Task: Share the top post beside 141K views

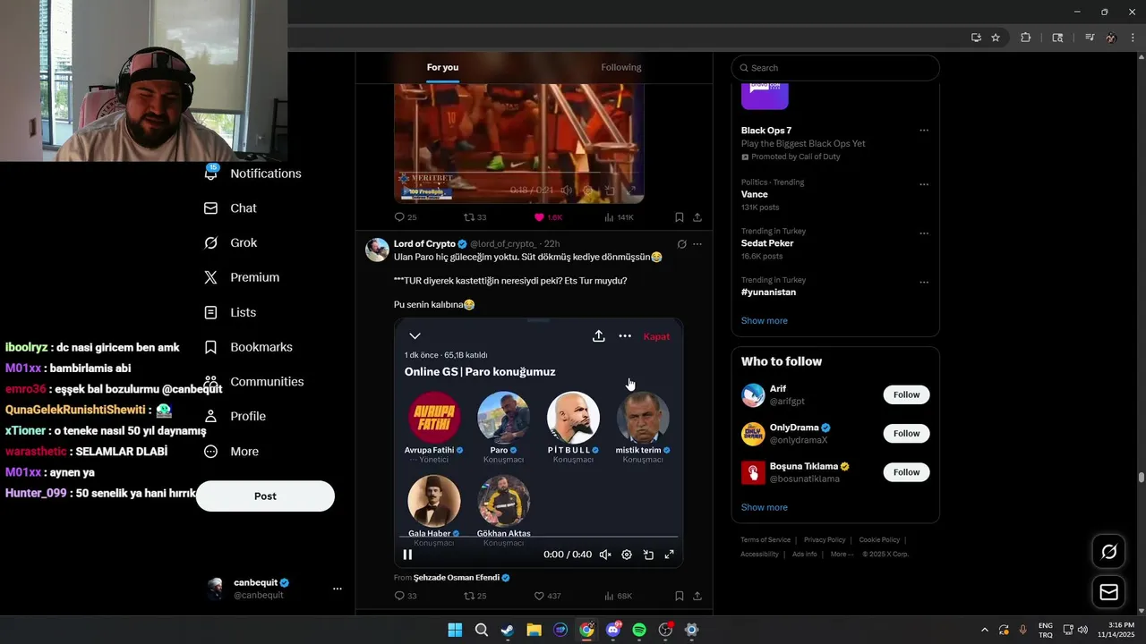Action: coord(697,217)
